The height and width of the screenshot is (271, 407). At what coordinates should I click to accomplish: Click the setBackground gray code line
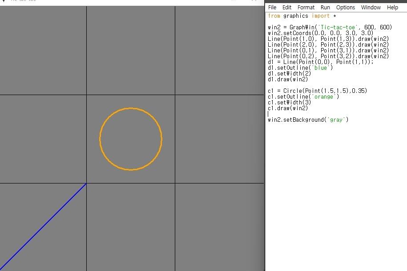pos(308,120)
